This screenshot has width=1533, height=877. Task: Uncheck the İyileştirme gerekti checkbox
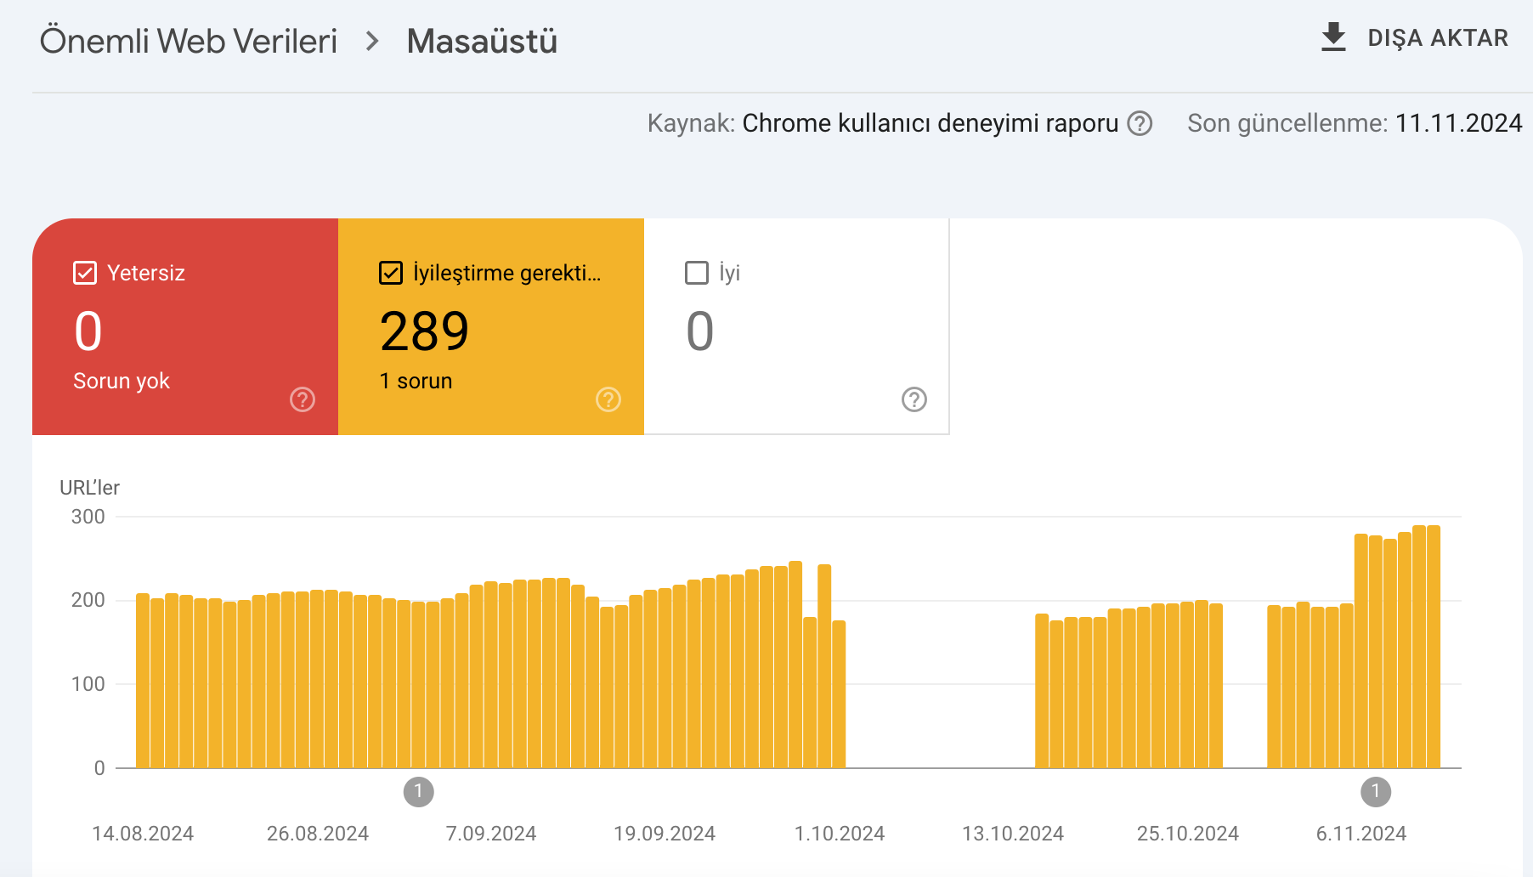coord(391,273)
